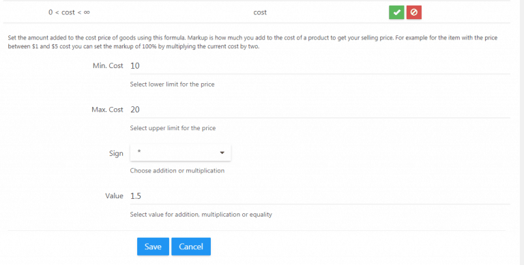Screen dimensions: 524x265
Task: Focus the Max. Cost field containing 20
Action: [x=320, y=110]
